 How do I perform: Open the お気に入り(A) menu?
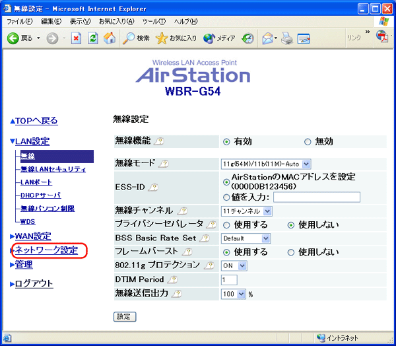point(117,22)
